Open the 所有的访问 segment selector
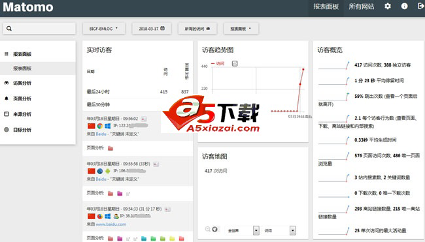 click(197, 29)
